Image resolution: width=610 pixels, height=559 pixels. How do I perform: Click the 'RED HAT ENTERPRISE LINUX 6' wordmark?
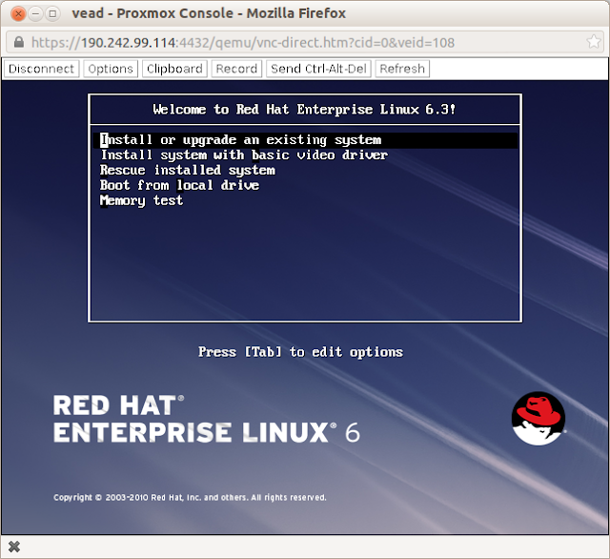point(207,419)
